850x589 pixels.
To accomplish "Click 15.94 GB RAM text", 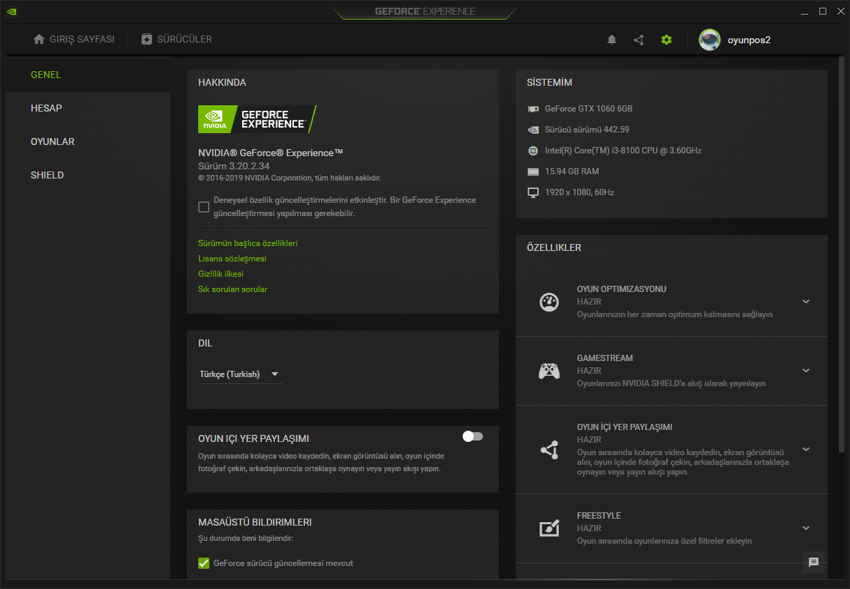I will pyautogui.click(x=572, y=171).
